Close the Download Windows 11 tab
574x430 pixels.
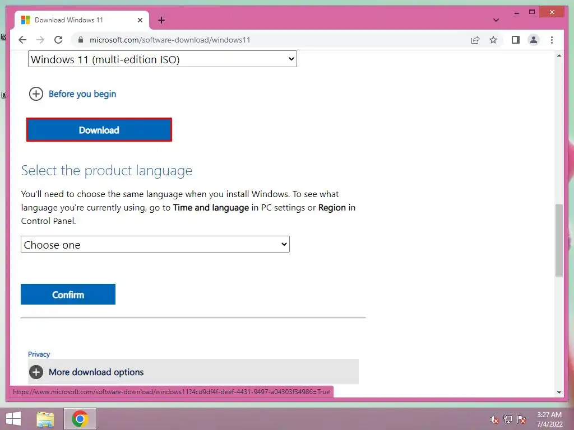(140, 20)
